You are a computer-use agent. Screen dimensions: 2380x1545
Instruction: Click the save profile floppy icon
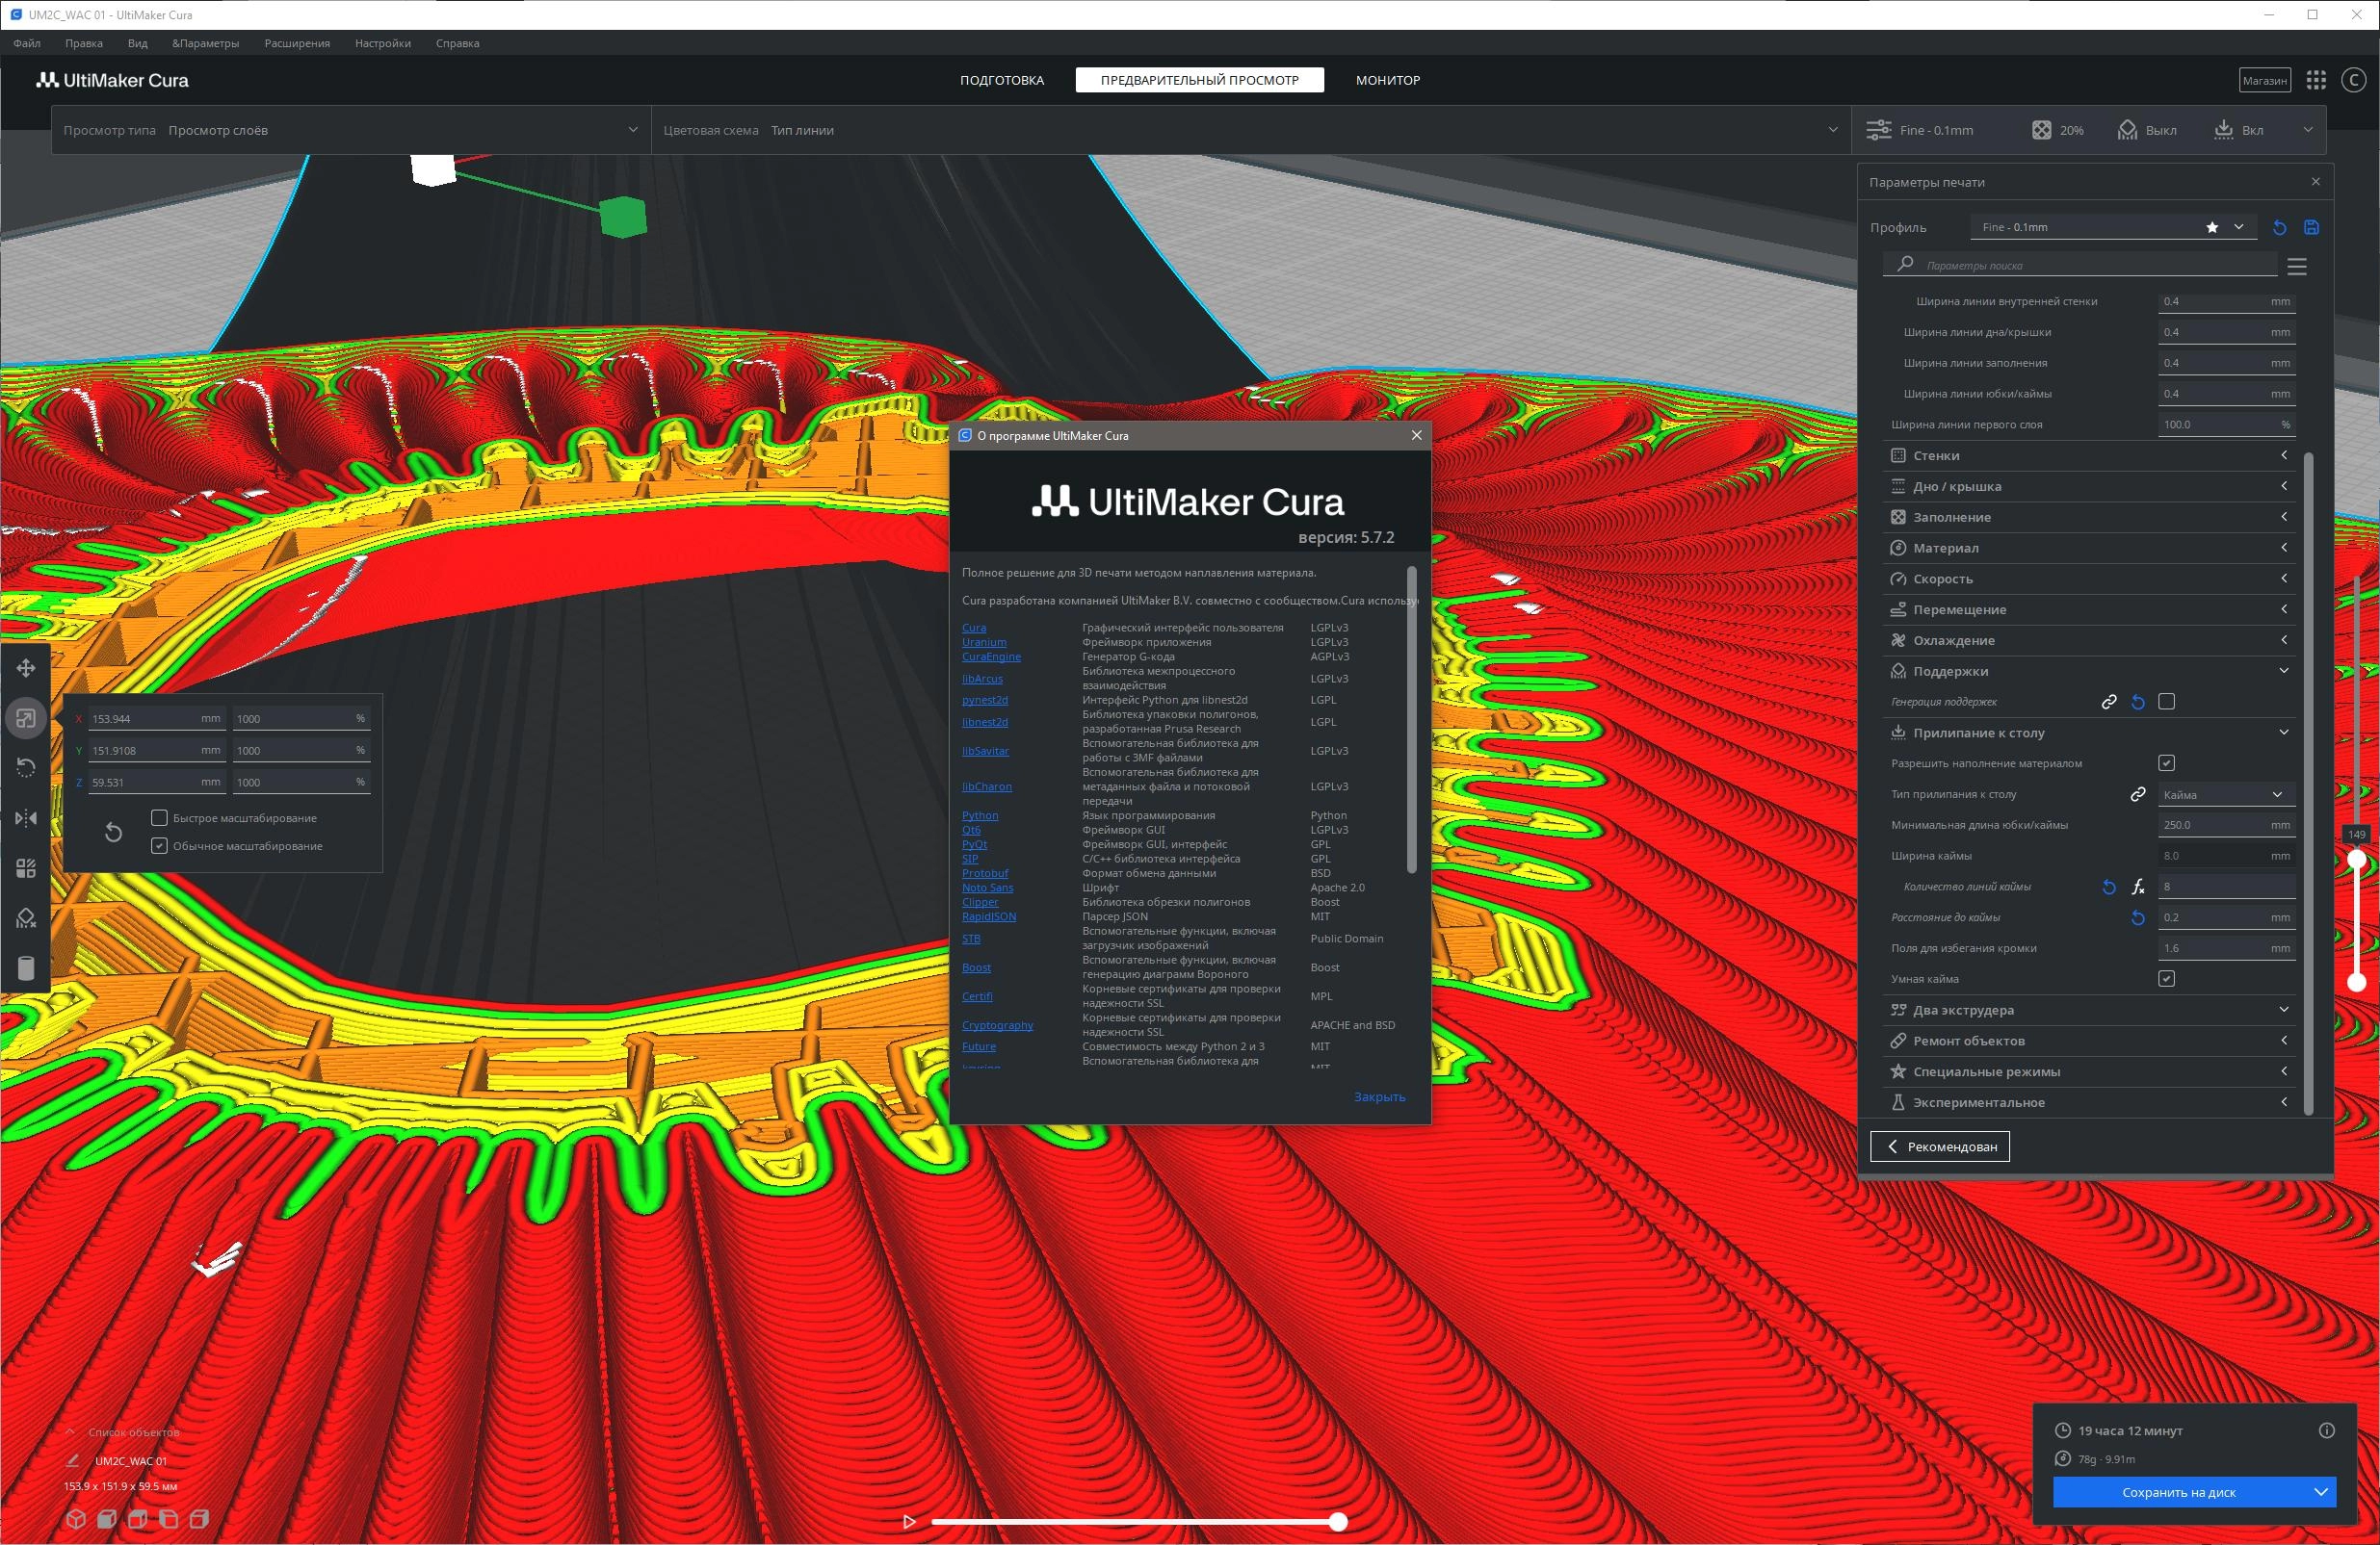2311,227
